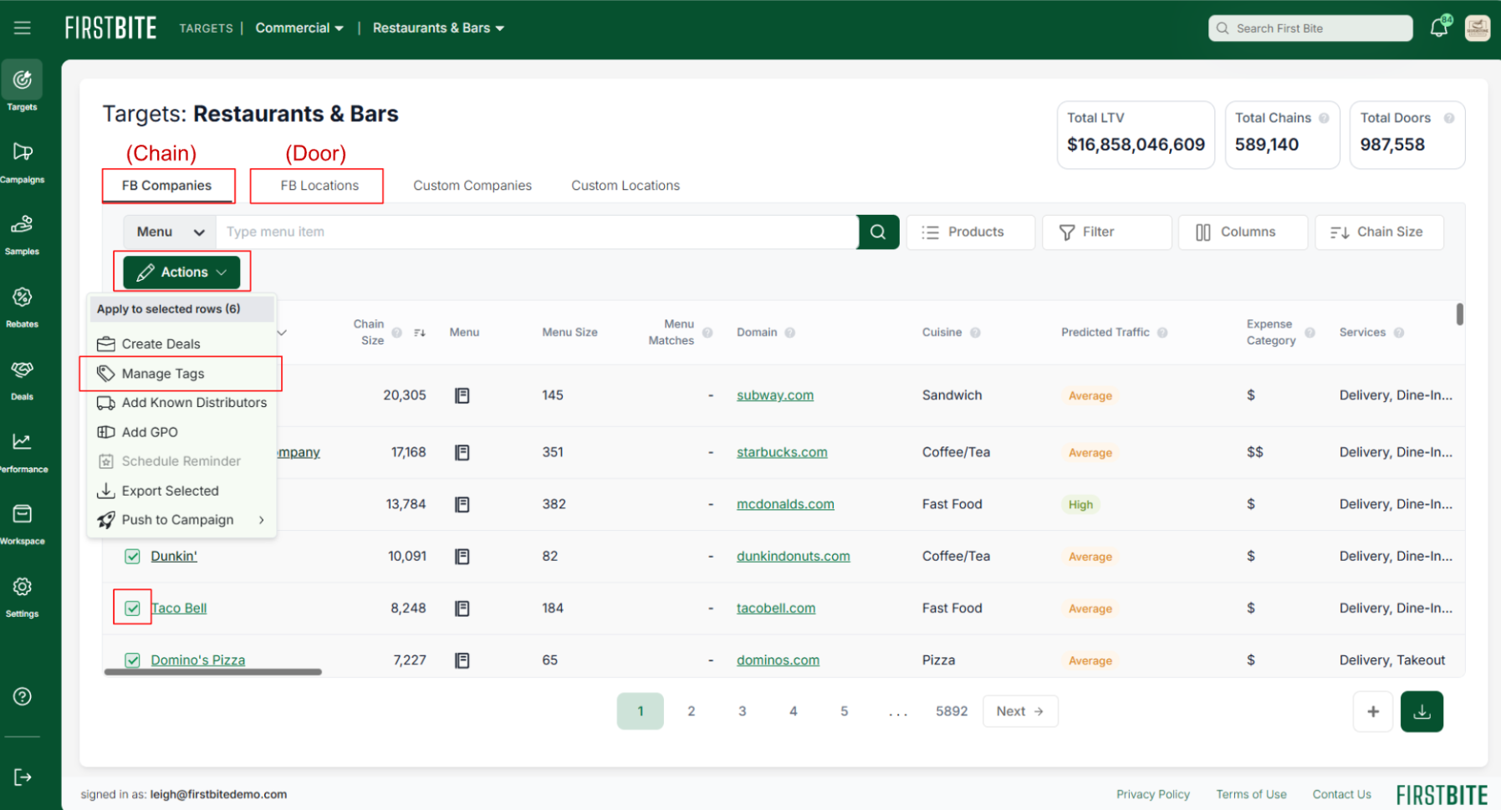The height and width of the screenshot is (810, 1501).
Task: Open the user profile avatar
Action: pos(1478,28)
